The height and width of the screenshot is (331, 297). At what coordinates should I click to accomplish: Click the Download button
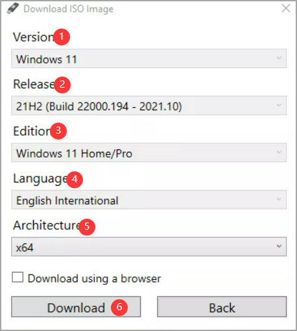pyautogui.click(x=76, y=307)
